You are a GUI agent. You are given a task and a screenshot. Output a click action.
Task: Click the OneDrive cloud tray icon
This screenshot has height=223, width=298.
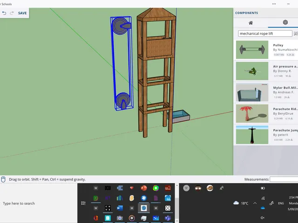(263, 208)
